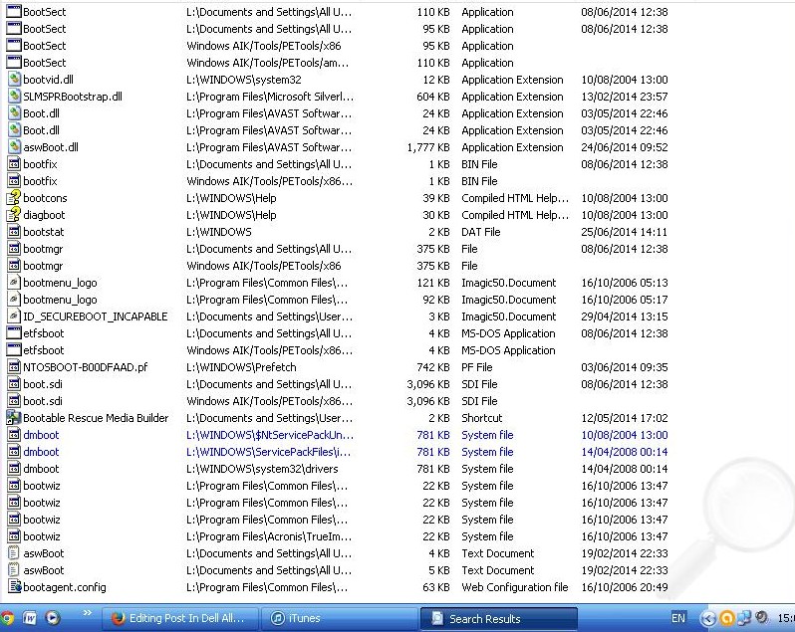Click the PF File type text
795x632 pixels.
(x=476, y=367)
